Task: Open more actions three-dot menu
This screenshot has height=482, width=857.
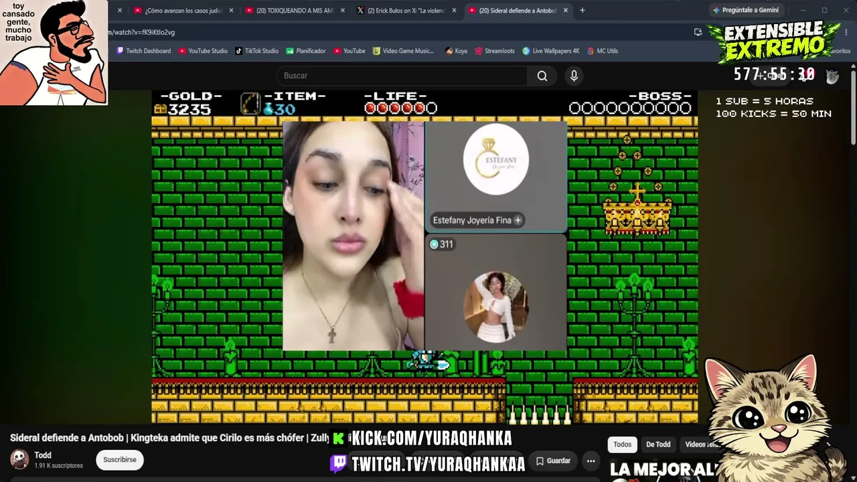Action: click(x=591, y=461)
